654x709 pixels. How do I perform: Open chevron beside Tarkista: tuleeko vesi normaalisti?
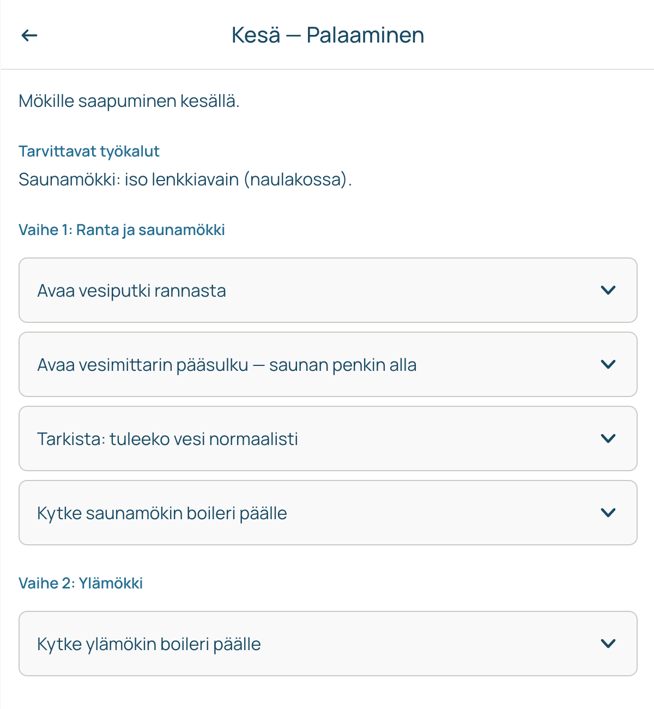click(608, 438)
